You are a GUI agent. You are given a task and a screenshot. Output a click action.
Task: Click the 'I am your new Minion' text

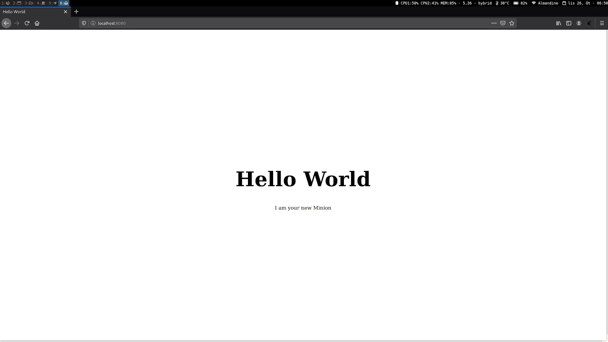(303, 208)
